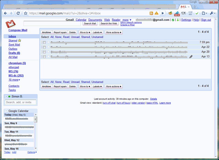Click the orange RSS feed icon
Screen dimensions: 219x160
(151, 13)
